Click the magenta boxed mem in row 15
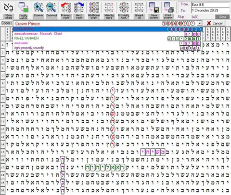This screenshot has width=231, height=195. click(x=163, y=152)
